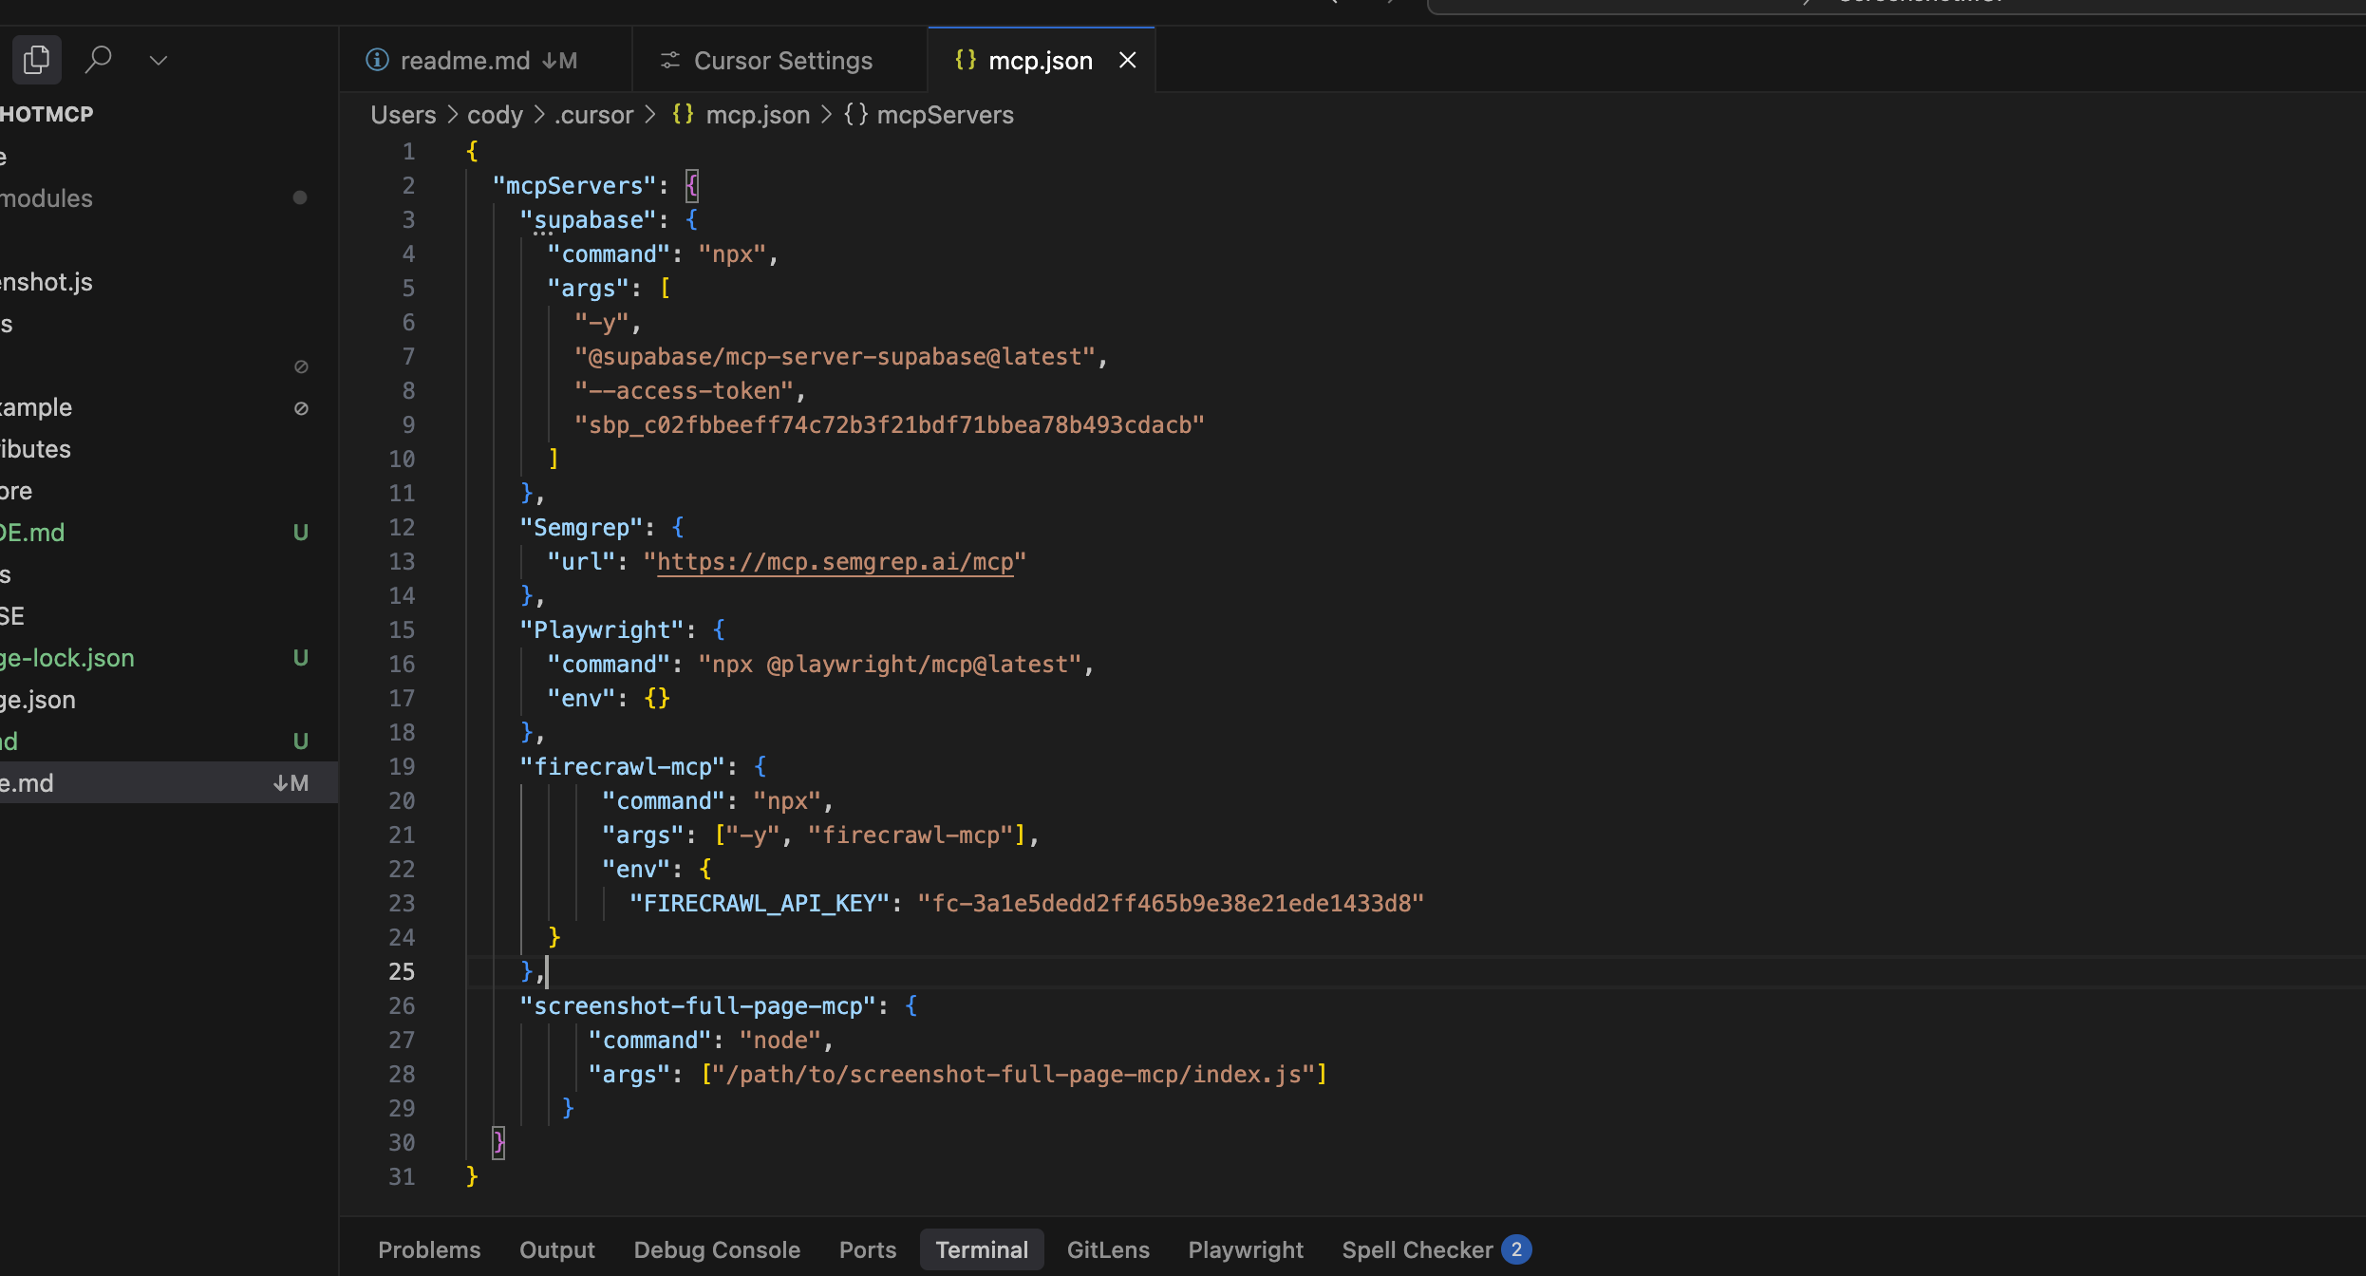This screenshot has height=1276, width=2366.
Task: Click the fc- Firecrawl key value string
Action: click(1172, 904)
